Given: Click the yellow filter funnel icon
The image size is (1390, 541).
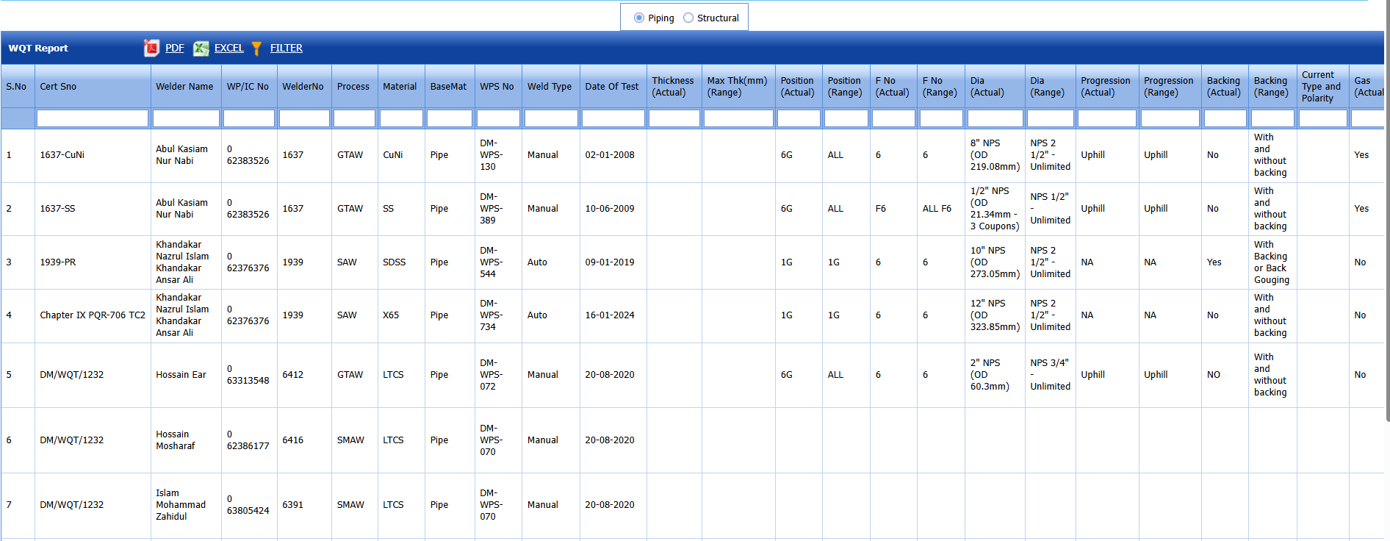Looking at the screenshot, I should point(256,49).
